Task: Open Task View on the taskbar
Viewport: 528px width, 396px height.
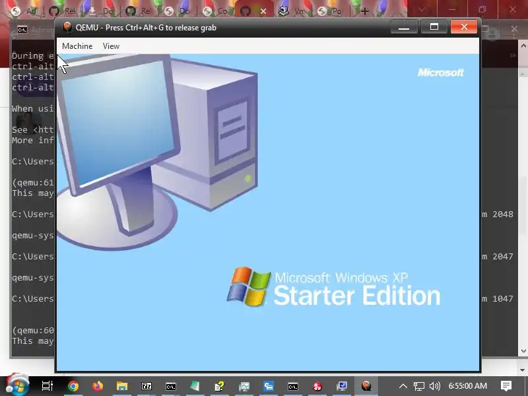Action: (x=48, y=386)
